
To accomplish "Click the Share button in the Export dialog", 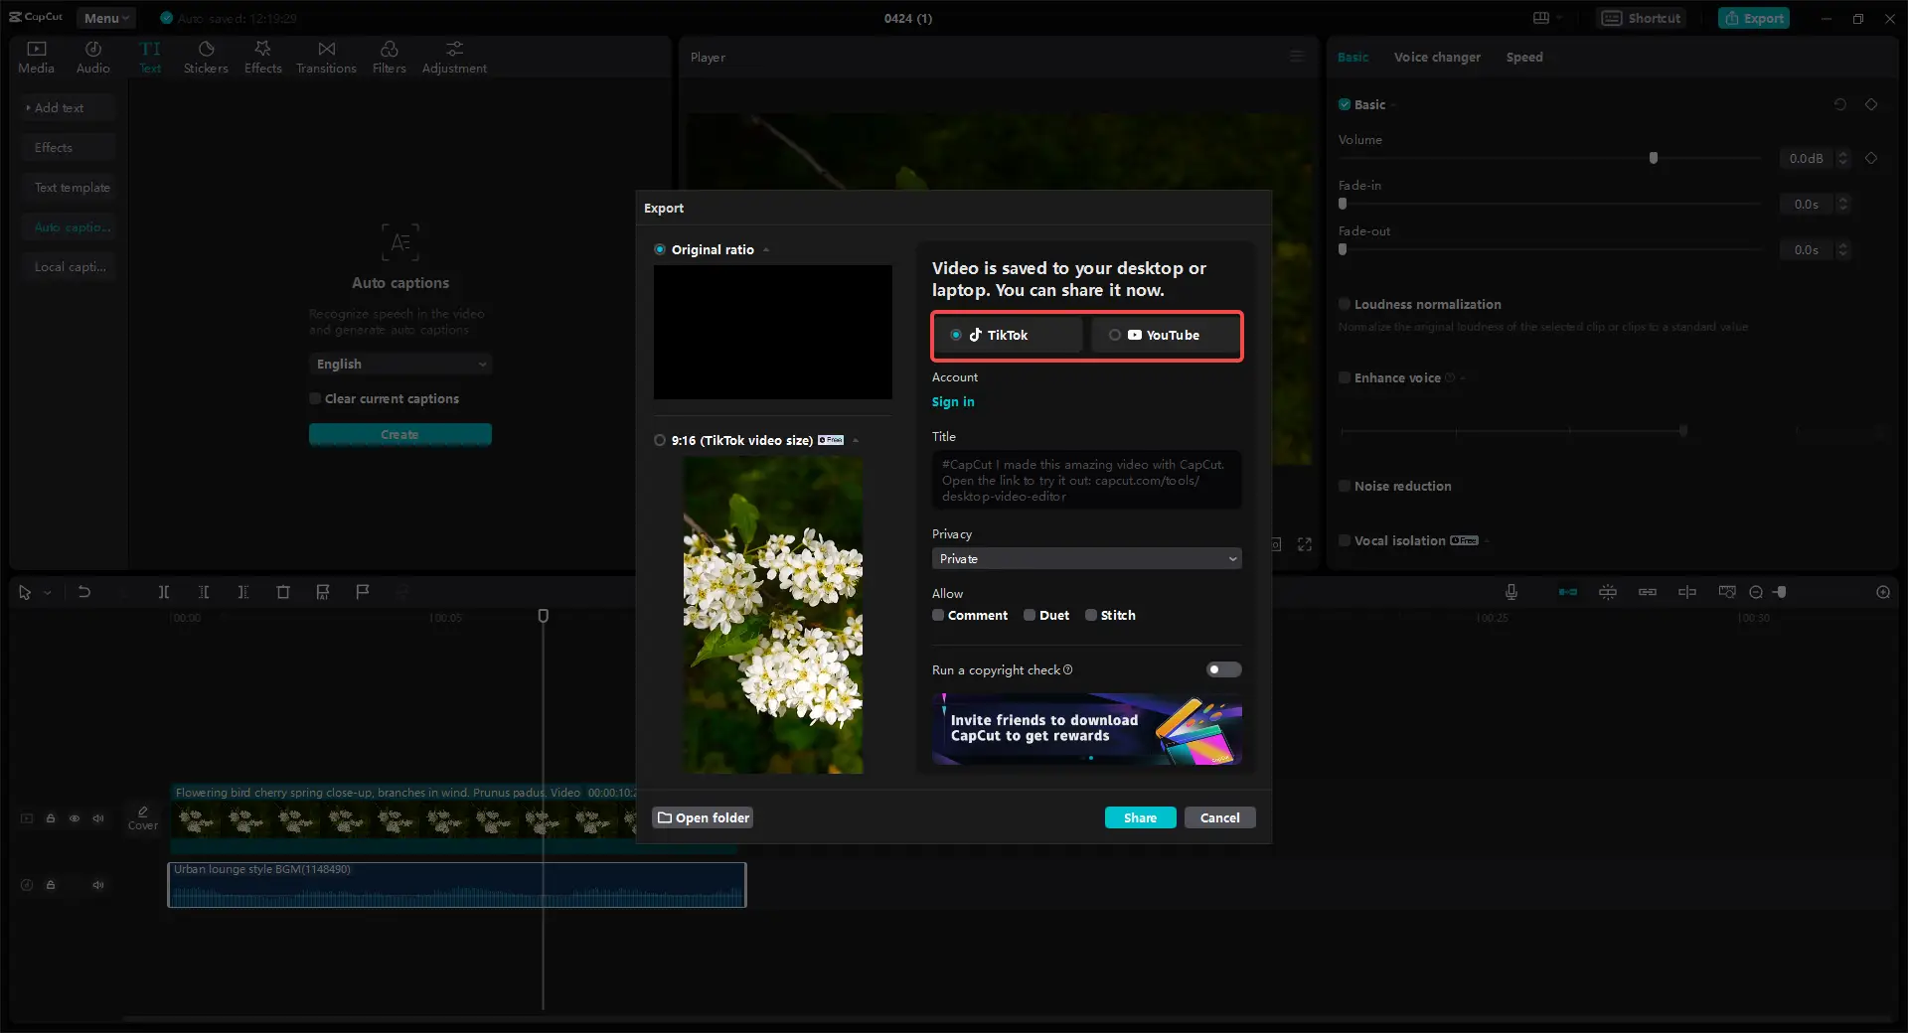I will 1140,816.
